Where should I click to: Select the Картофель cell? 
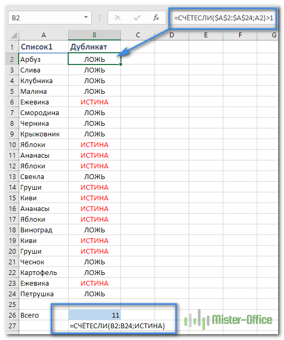[44, 272]
